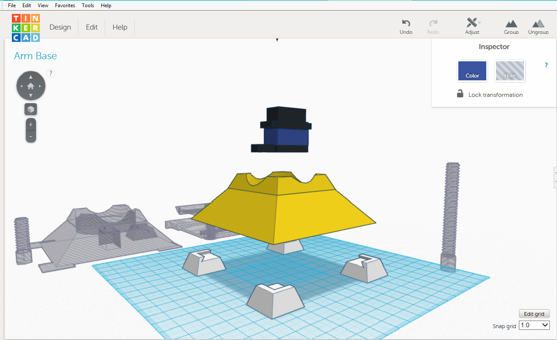Click the Redo button
This screenshot has height=340, width=557.
pyautogui.click(x=433, y=27)
